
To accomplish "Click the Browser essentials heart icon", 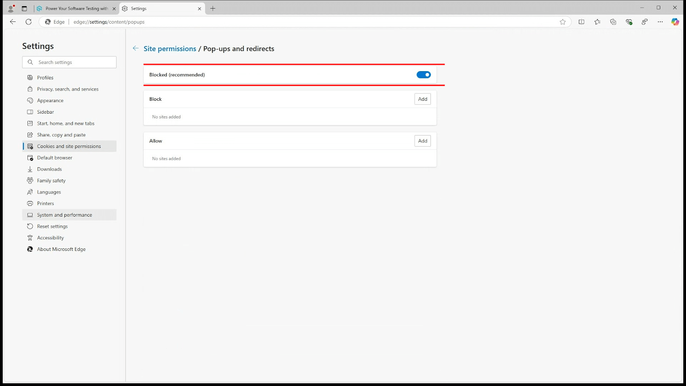I will click(x=629, y=22).
